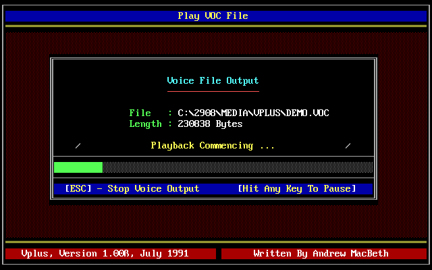This screenshot has height=270, width=432.
Task: Click the right spinning slash indicator
Action: pos(348,146)
